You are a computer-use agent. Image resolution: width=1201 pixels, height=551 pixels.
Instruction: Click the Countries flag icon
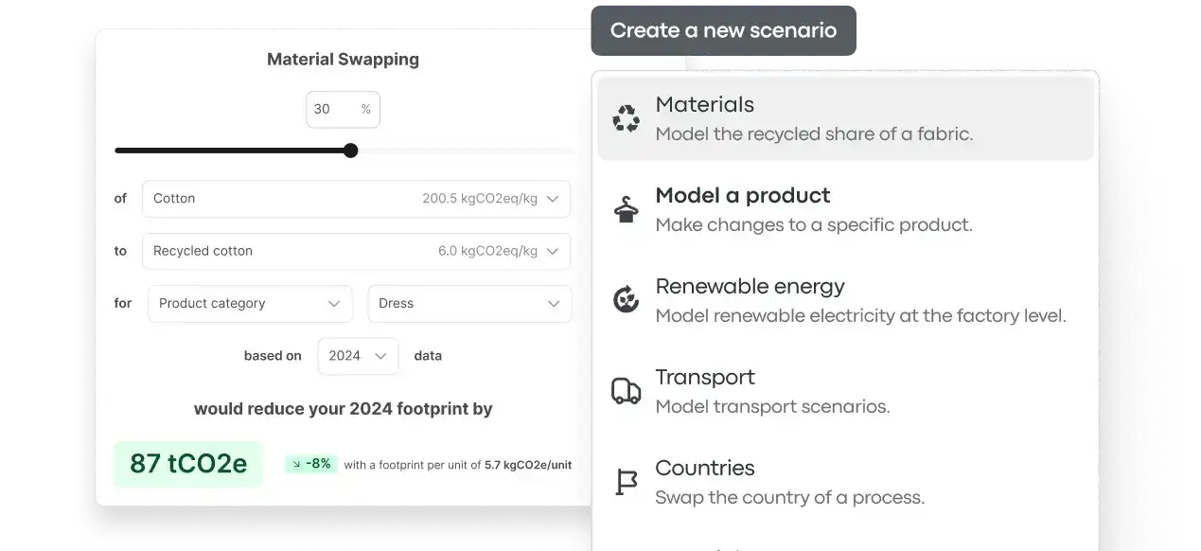(626, 482)
